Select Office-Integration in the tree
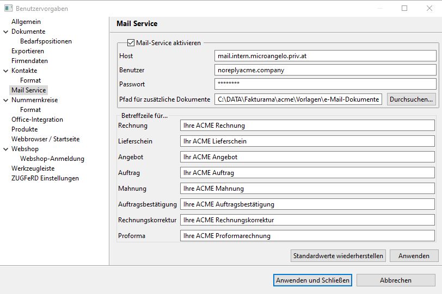 pyautogui.click(x=37, y=120)
